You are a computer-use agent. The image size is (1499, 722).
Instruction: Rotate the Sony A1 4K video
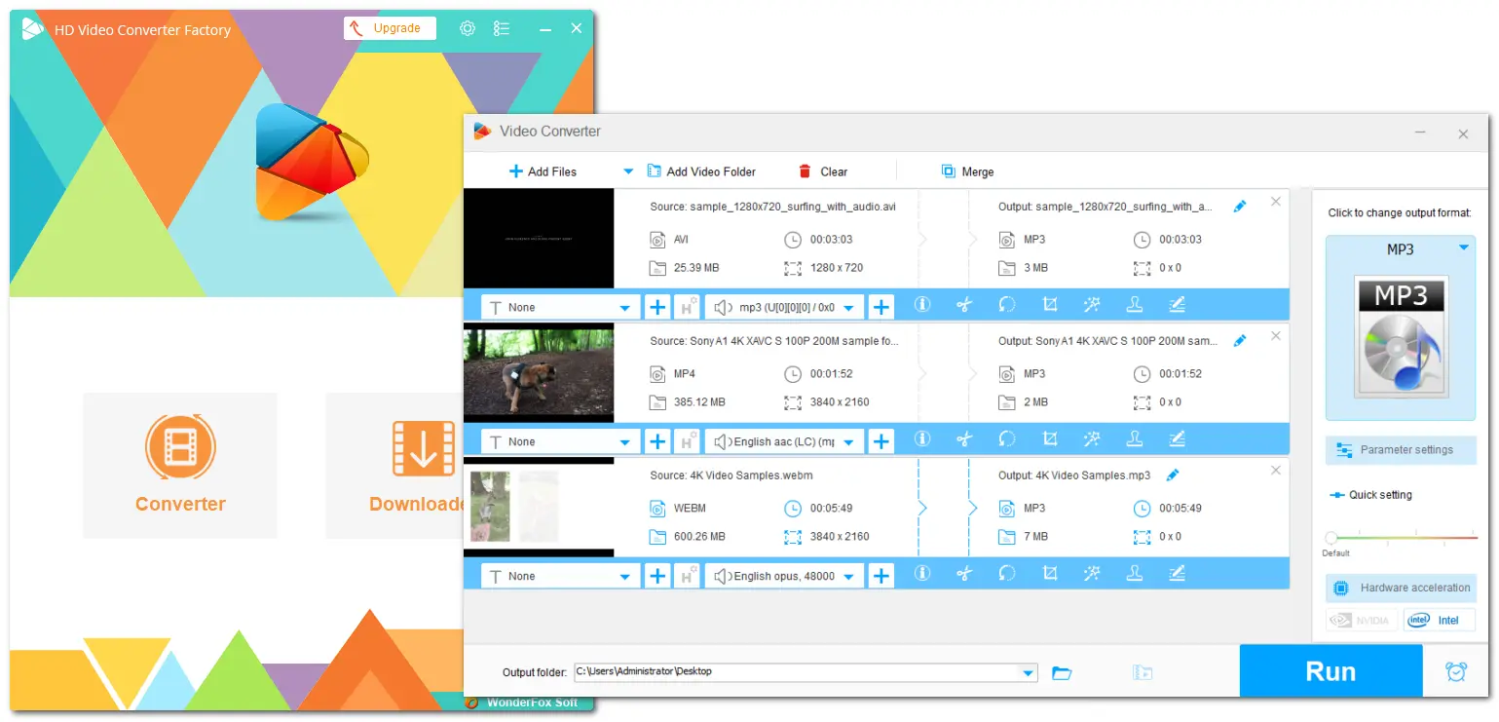click(1007, 440)
